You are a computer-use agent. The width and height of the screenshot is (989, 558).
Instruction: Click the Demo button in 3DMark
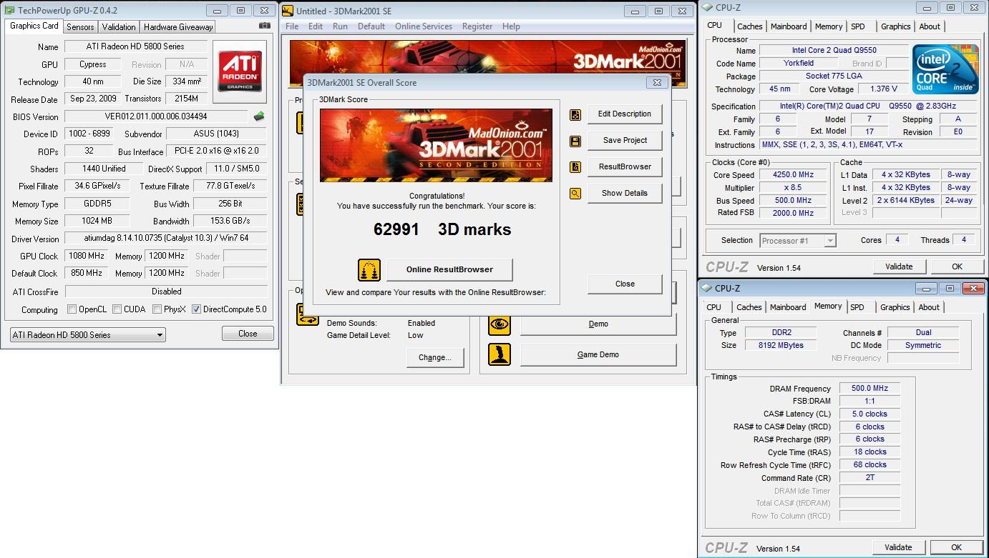pyautogui.click(x=598, y=324)
